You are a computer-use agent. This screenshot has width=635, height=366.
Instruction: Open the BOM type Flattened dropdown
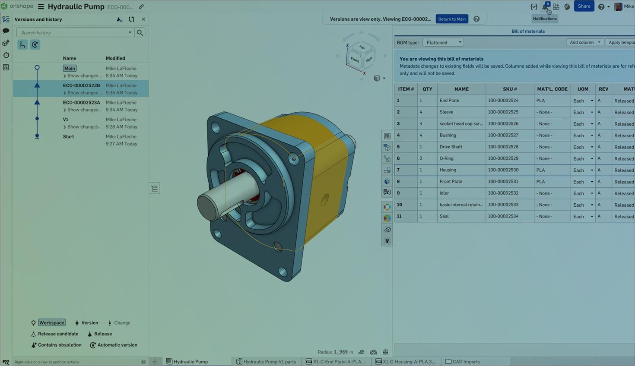coord(443,42)
